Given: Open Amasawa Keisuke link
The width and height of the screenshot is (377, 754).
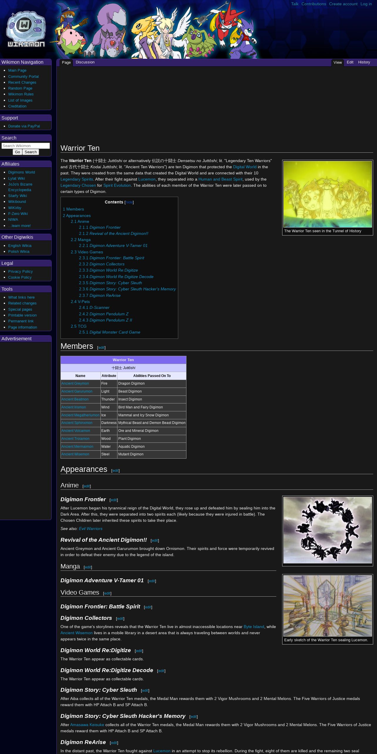Looking at the screenshot, I should (x=87, y=725).
